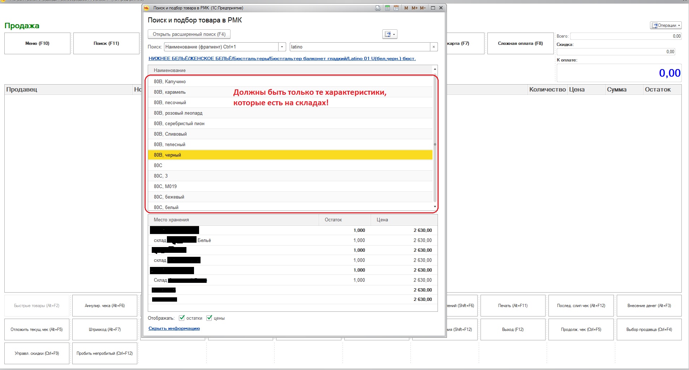This screenshot has height=370, width=689.
Task: Open the calculator icon in title bar
Action: [387, 8]
